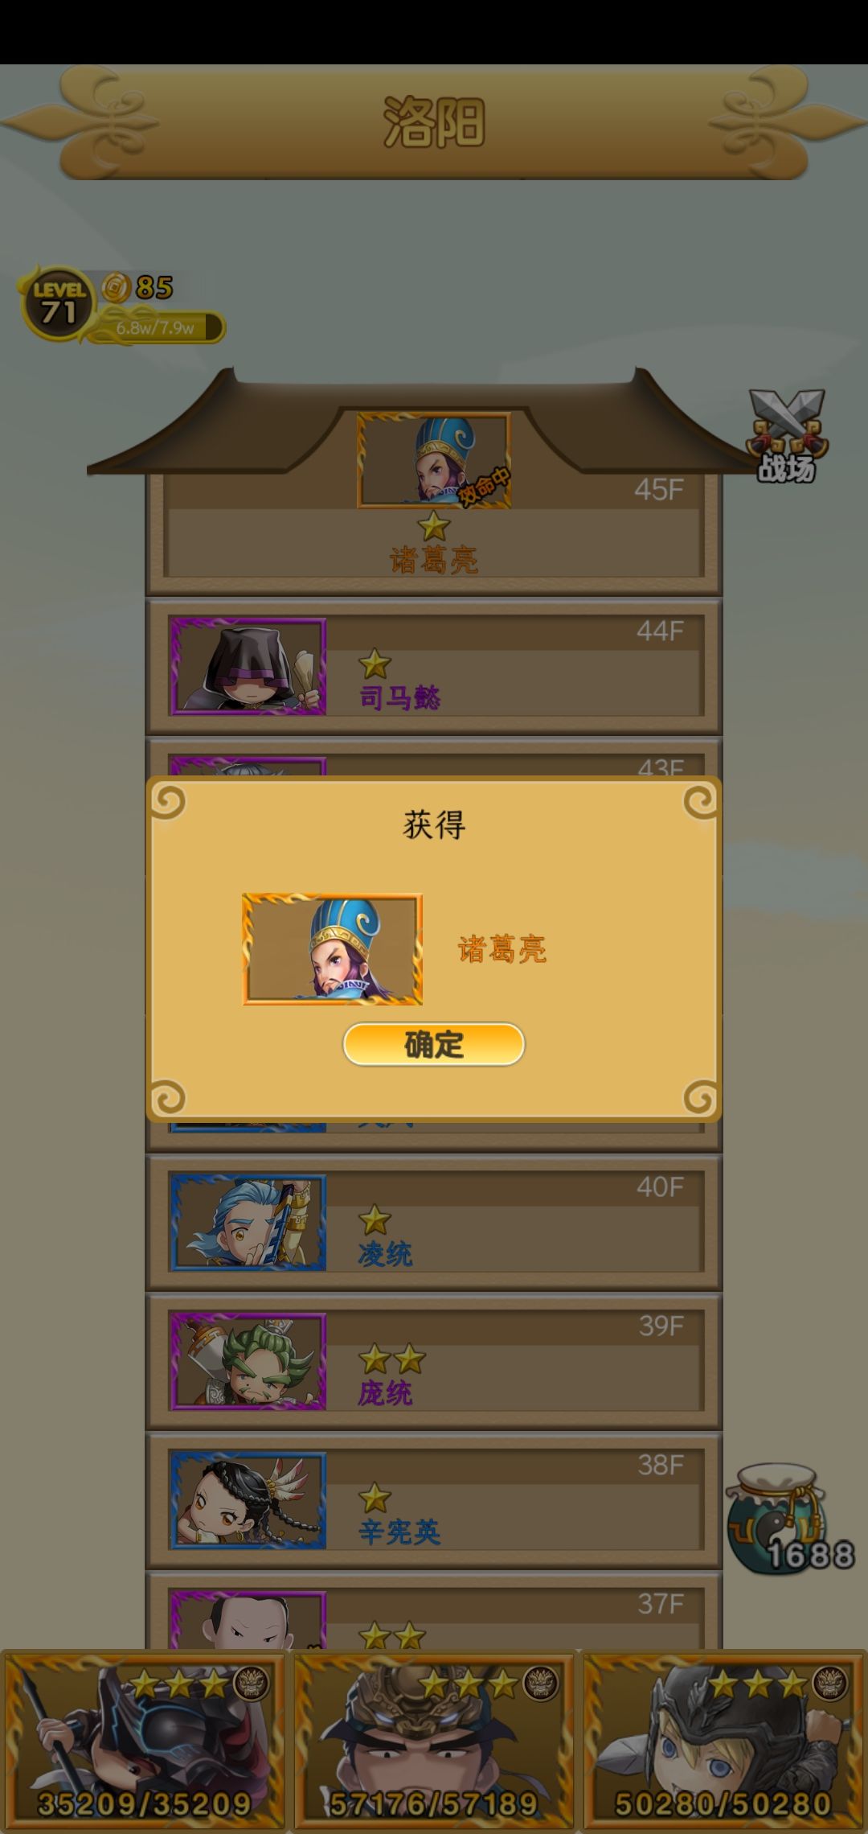Tap the LEVEL 71 badge
Screen dimensions: 868x1834
[58, 304]
